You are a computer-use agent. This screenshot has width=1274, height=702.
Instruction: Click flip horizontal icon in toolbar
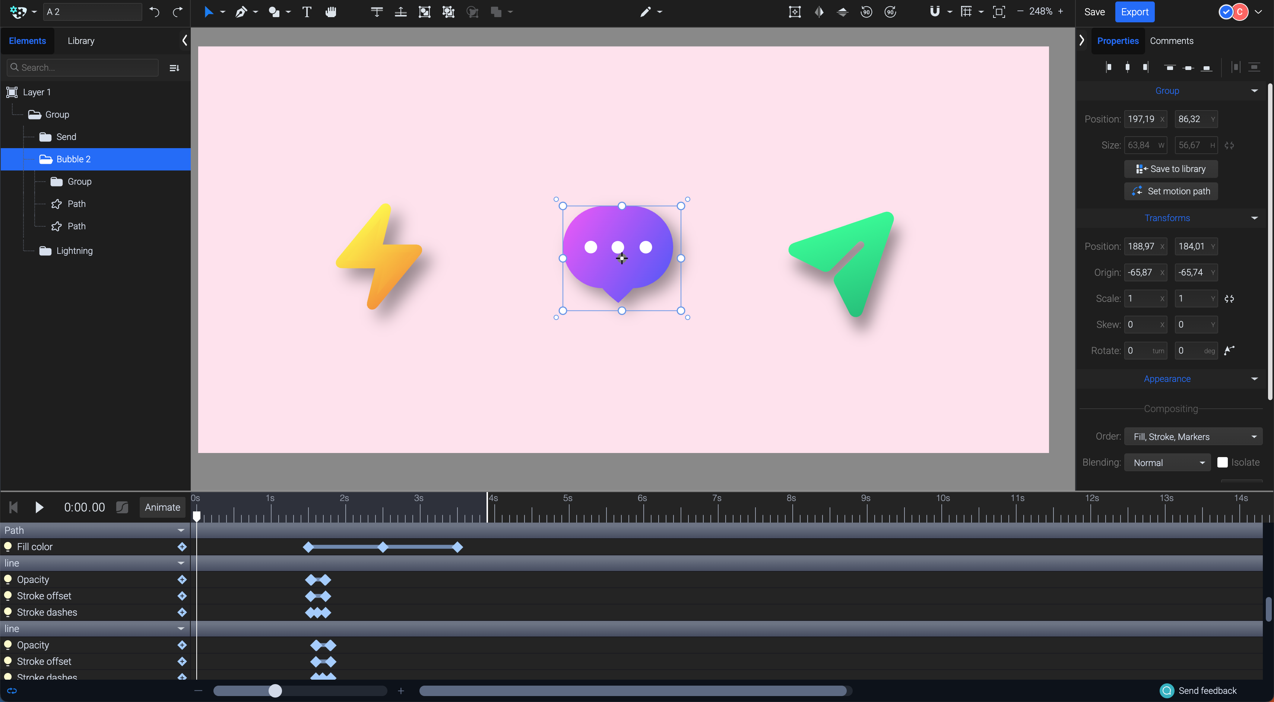point(819,12)
